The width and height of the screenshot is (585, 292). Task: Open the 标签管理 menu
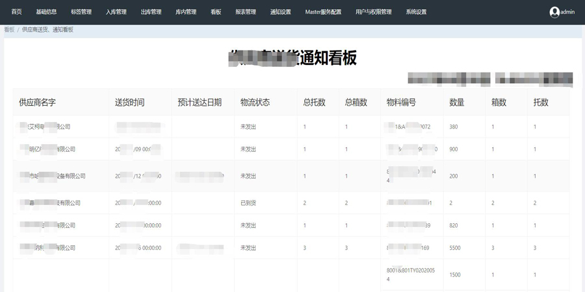click(x=81, y=12)
